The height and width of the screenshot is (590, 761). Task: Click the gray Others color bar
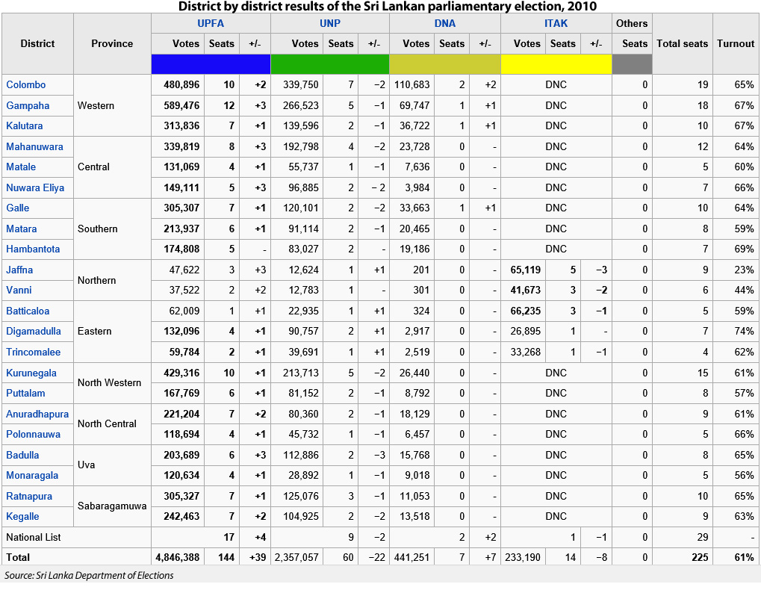tap(632, 64)
